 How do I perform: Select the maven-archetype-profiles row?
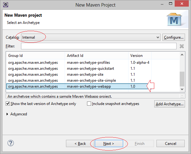79,63
